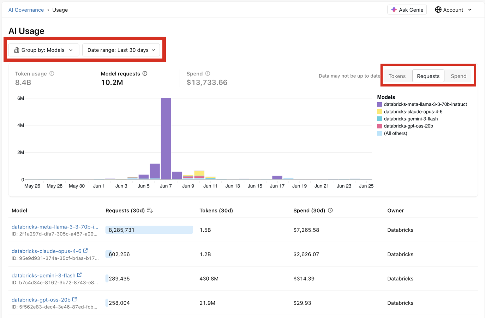The image size is (485, 318).
Task: Click the 430.8M tokens cell
Action: 209,279
